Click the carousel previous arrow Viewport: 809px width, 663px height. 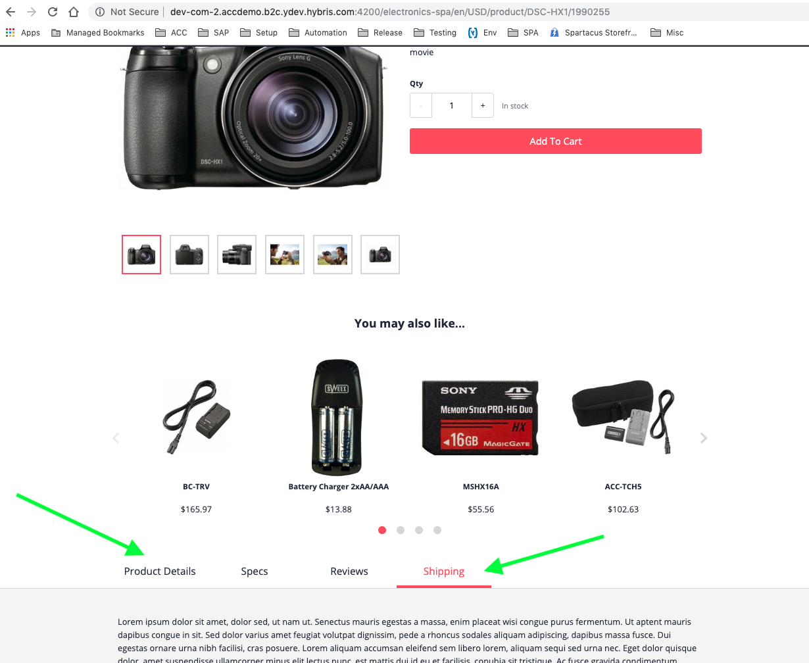point(116,438)
